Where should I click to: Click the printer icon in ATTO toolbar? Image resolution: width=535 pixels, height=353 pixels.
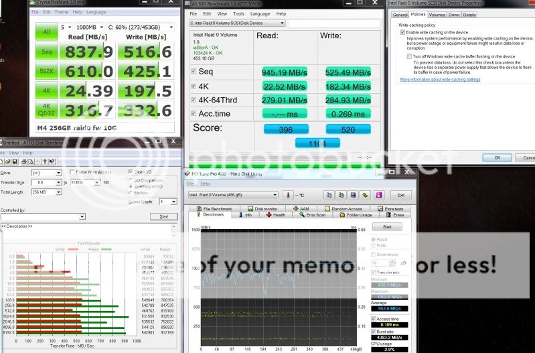tap(23, 161)
